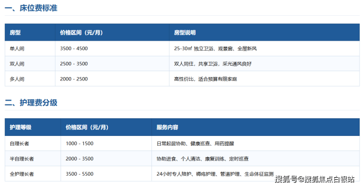363x187 pixels.
Task: Click service text 协助进食、个人清洁、康复训练、定时巡查
Action: 203,159
